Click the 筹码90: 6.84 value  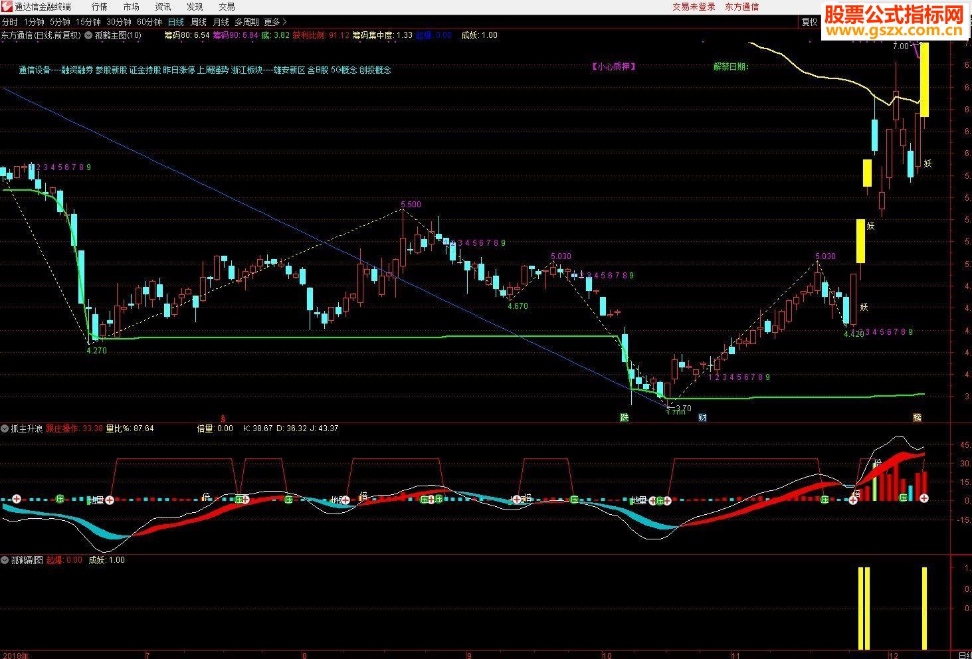point(235,35)
